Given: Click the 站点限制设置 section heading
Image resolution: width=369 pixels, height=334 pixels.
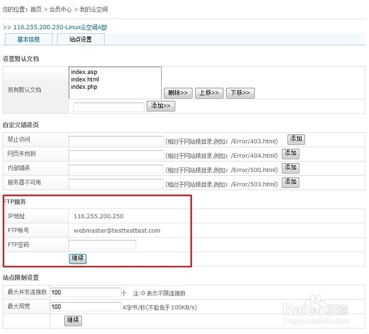Looking at the screenshot, I should [x=21, y=278].
